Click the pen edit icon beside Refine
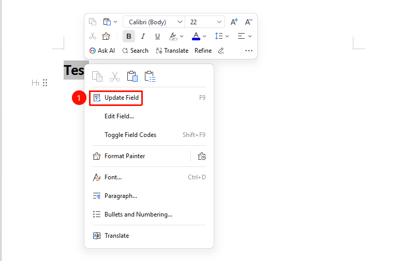Image resolution: width=415 pixels, height=261 pixels. pos(221,51)
